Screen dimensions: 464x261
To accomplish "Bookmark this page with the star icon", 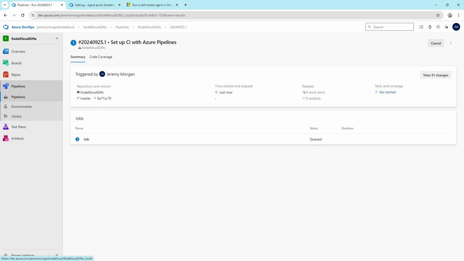I will coord(438,15).
